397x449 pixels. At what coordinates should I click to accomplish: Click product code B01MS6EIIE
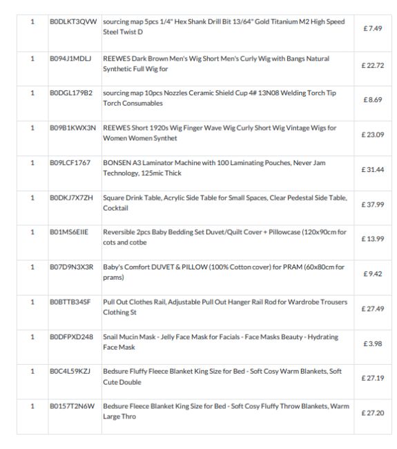pyautogui.click(x=69, y=232)
